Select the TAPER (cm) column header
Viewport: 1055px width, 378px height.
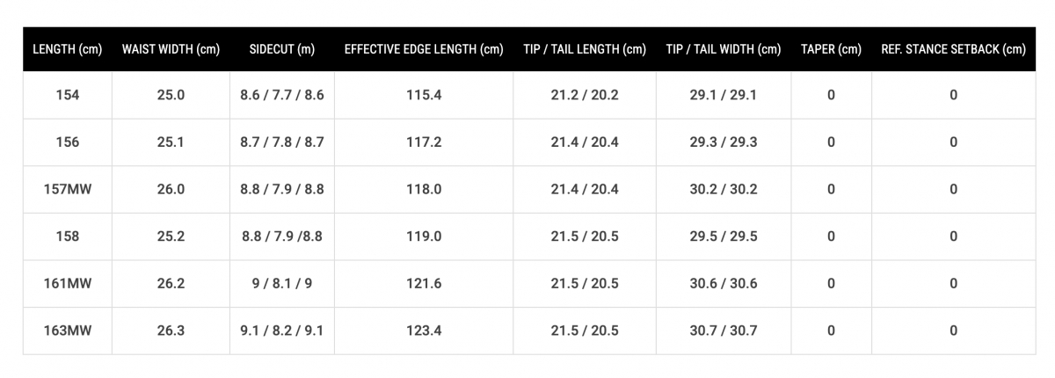point(831,49)
